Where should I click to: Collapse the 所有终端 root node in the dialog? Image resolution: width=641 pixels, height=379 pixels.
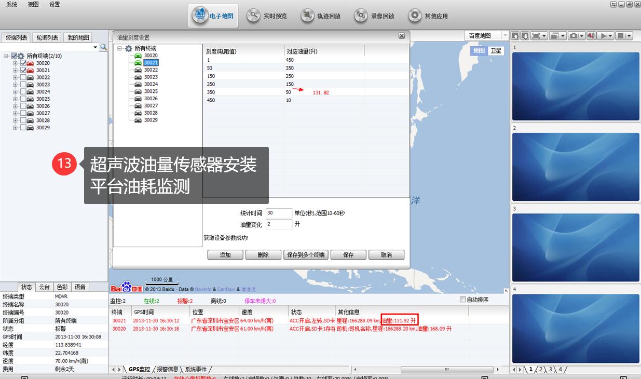click(x=120, y=49)
